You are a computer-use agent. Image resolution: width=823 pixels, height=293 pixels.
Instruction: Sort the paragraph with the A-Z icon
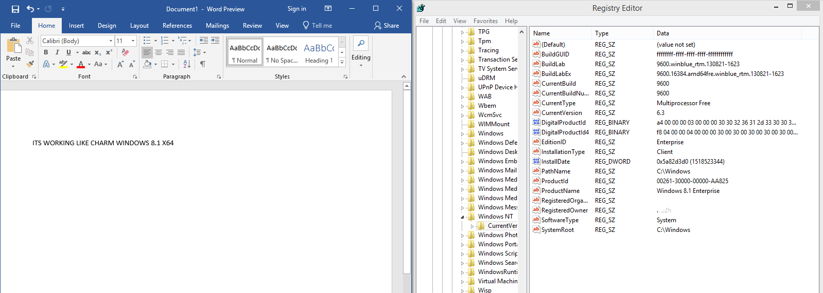point(187,64)
